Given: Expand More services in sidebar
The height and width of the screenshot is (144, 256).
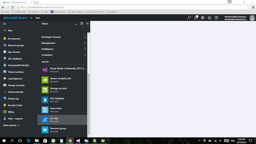Looking at the screenshot, I should tap(11, 125).
